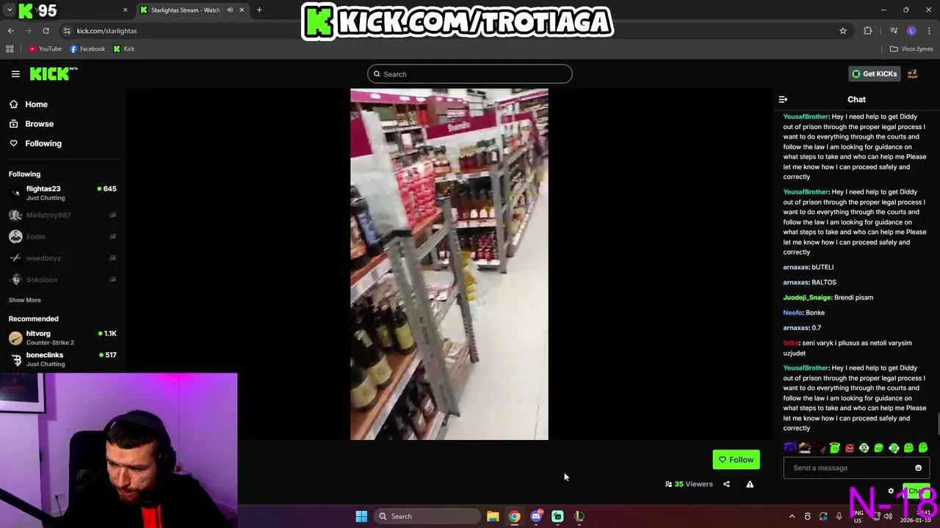Open Chrome three-dot menu
940x528 pixels.
[930, 31]
